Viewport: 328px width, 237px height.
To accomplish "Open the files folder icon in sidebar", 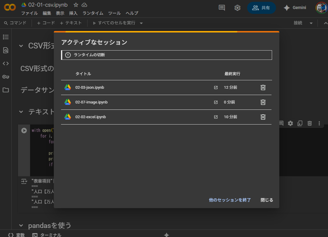I will pos(6,90).
